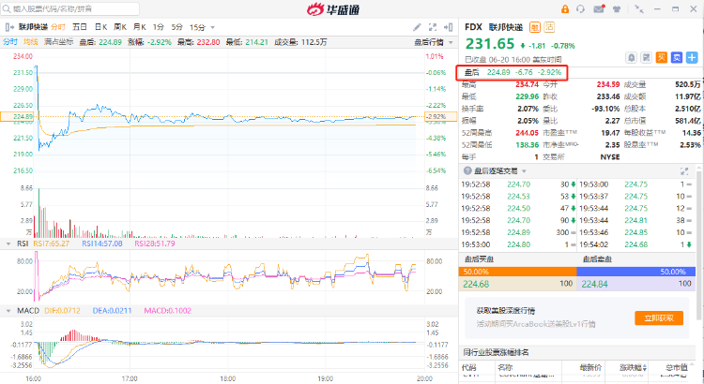
Task: Click the 融 margin badge
Action: 535,27
